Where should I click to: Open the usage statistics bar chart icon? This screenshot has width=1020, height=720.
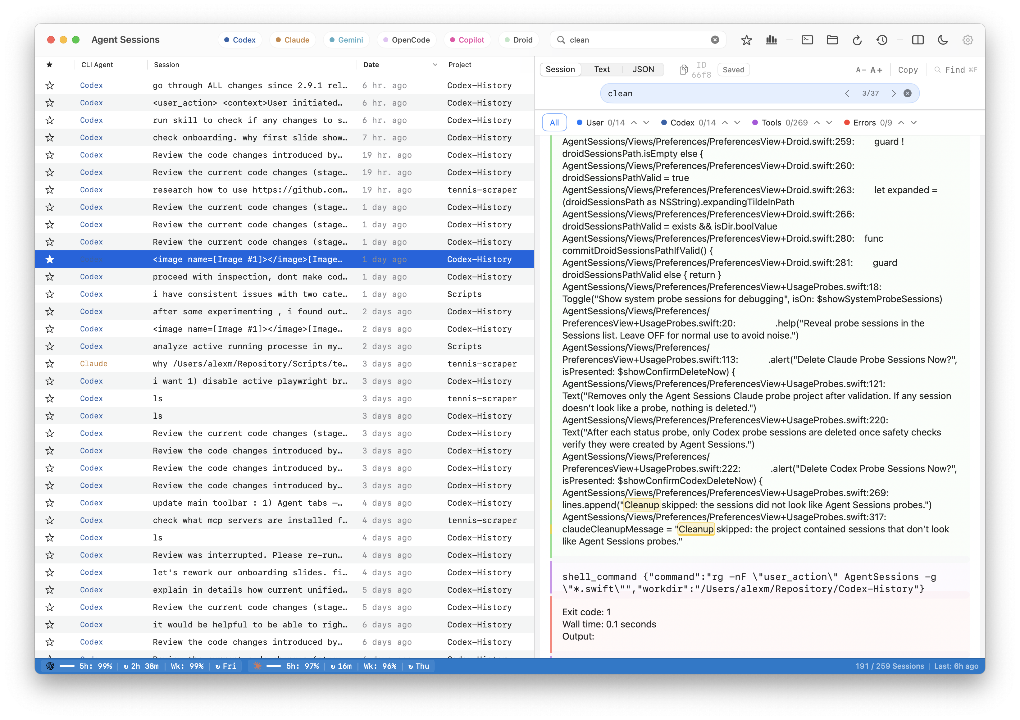tap(772, 39)
